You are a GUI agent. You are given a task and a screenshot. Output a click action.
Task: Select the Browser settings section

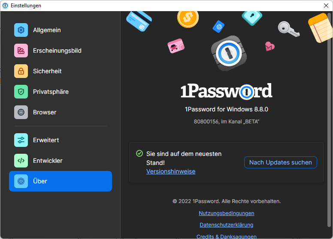[61, 112]
